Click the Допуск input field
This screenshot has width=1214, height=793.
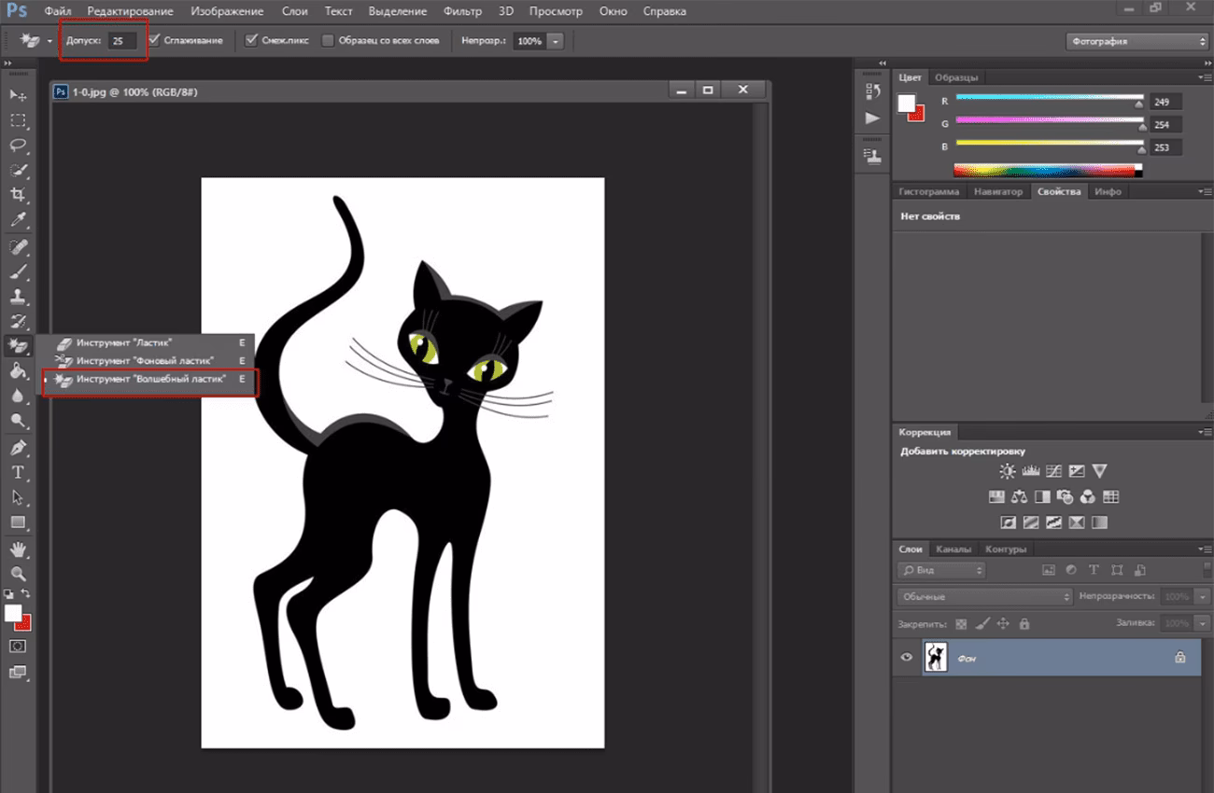[x=124, y=40]
